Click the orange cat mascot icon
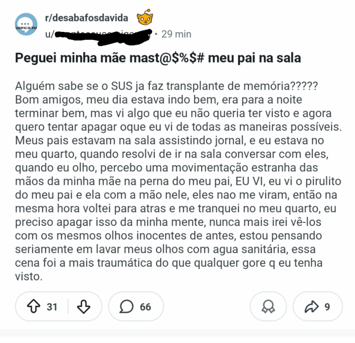Image resolution: width=355 pixels, height=343 pixels. [145, 18]
